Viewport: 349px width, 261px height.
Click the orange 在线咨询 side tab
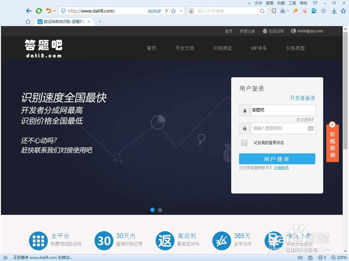tap(332, 143)
